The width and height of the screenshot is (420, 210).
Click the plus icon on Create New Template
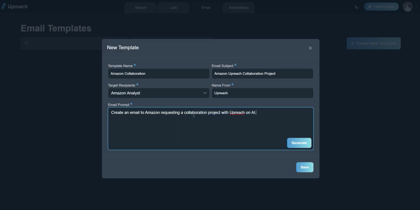click(352, 43)
